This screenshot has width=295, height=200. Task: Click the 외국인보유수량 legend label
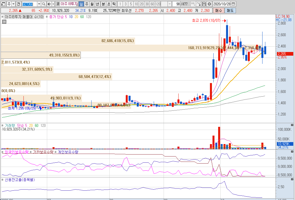[x=17, y=152]
